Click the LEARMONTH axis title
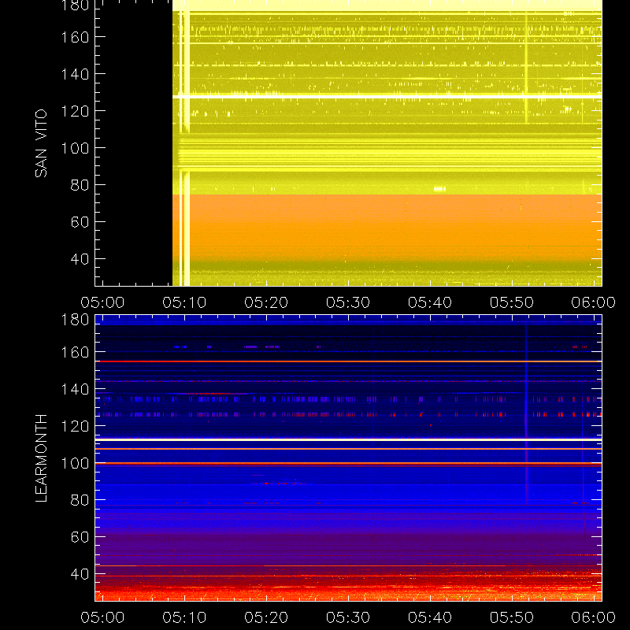This screenshot has height=630, width=630. [41, 458]
